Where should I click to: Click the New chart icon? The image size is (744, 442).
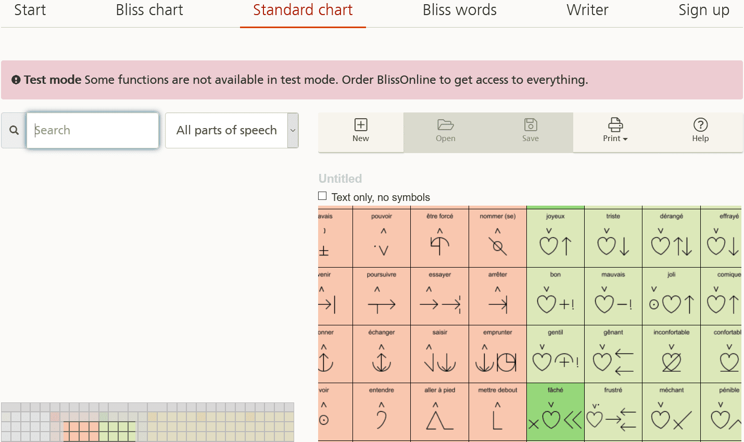pos(361,125)
